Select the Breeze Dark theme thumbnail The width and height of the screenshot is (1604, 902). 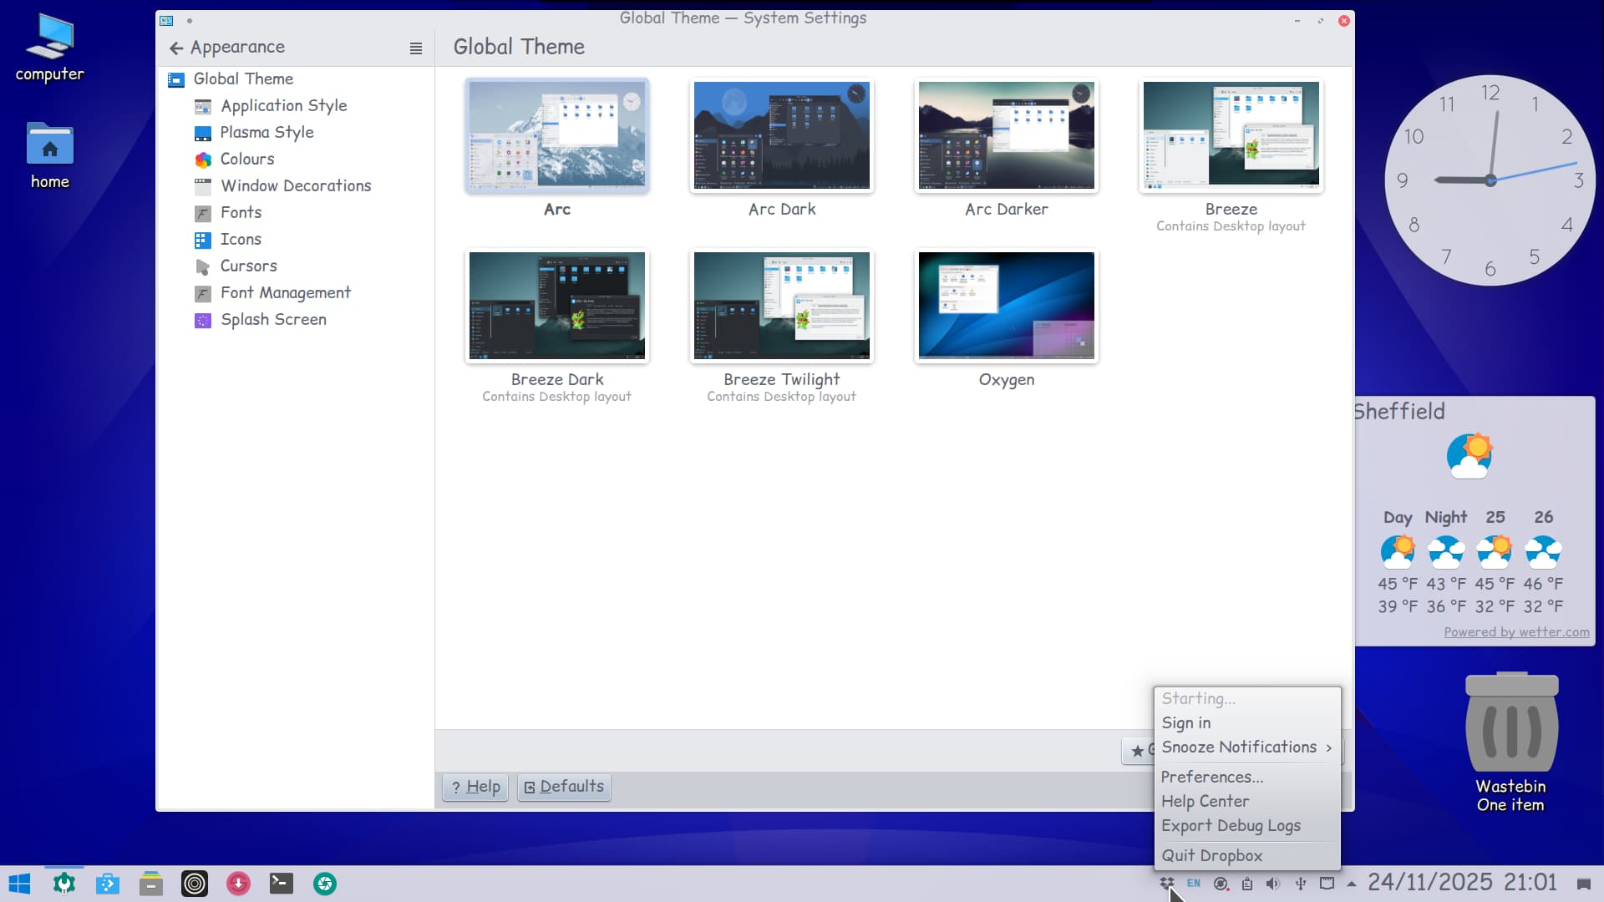point(556,307)
